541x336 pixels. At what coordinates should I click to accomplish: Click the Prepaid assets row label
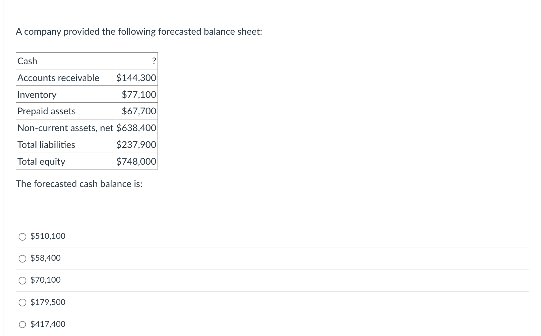tap(65, 111)
